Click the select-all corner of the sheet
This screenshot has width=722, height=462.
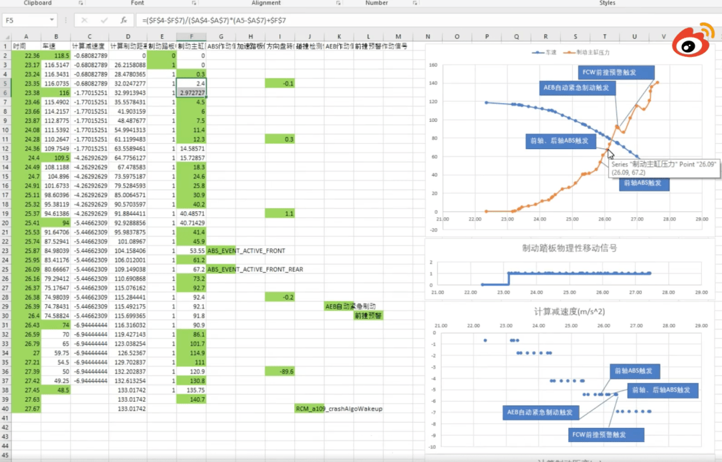[5, 36]
